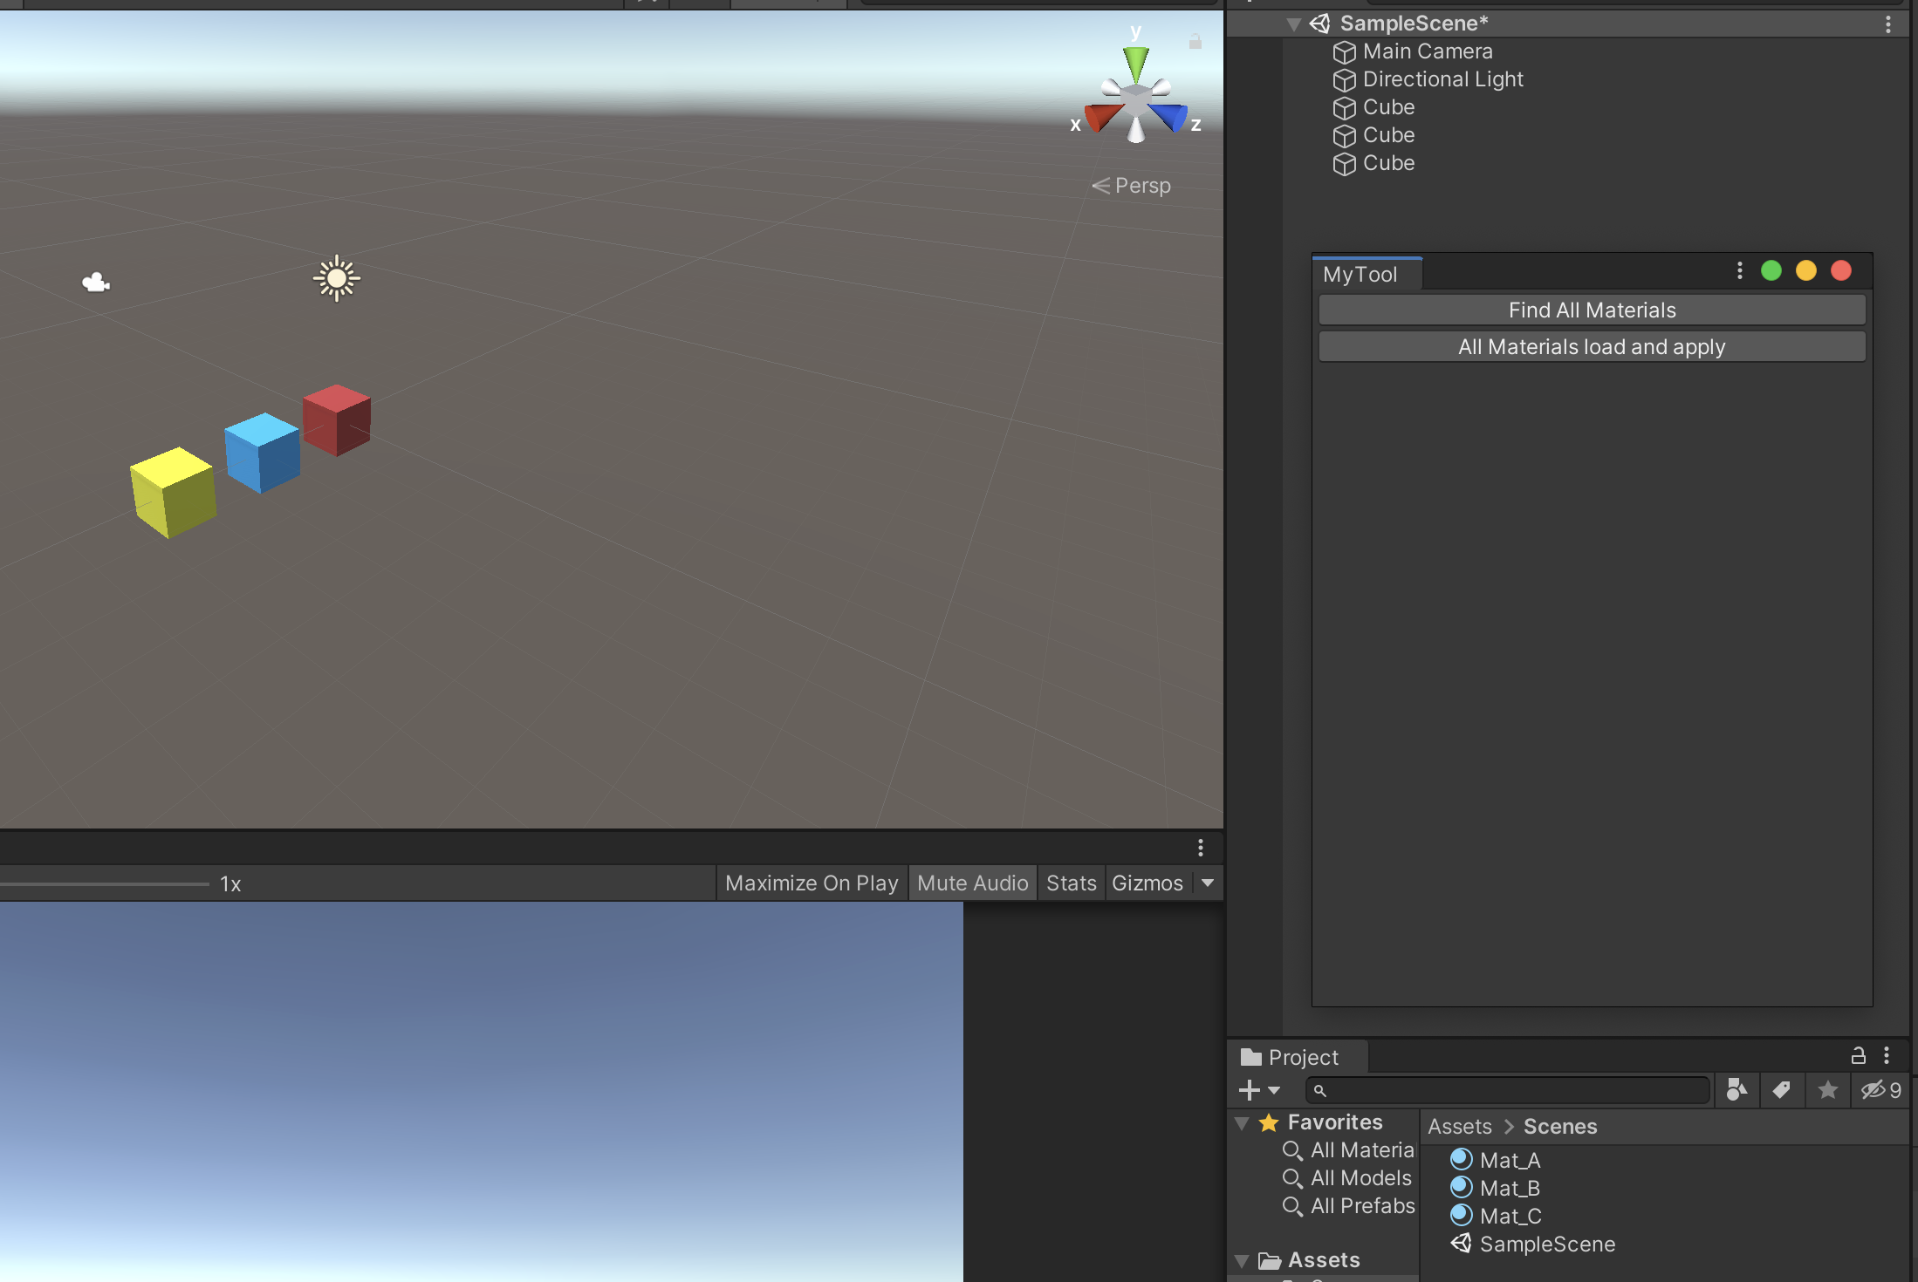
Task: Toggle Maximize On Play
Action: [x=812, y=883]
